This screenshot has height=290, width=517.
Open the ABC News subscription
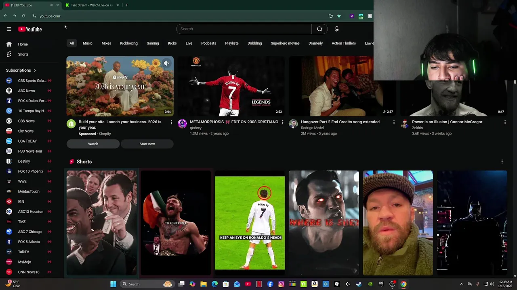tap(28, 91)
